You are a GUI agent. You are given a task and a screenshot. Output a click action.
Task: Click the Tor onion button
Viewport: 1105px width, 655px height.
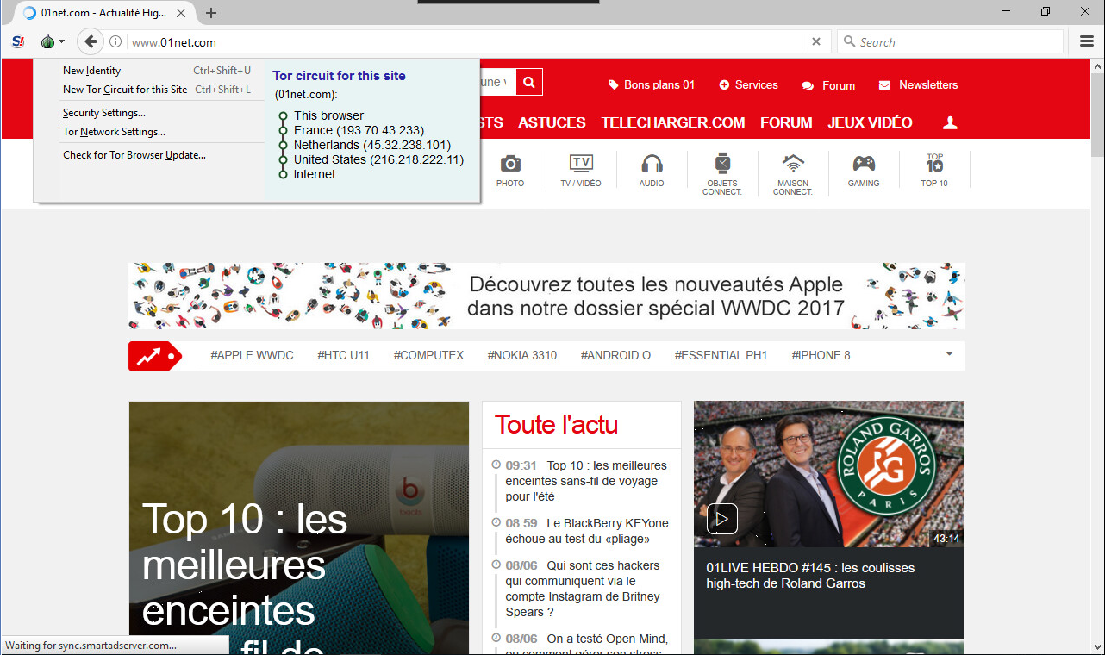49,41
